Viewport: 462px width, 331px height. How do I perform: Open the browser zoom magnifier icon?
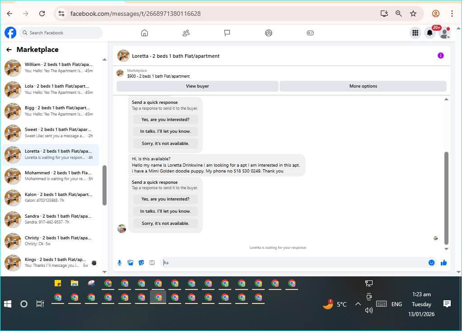click(x=399, y=14)
